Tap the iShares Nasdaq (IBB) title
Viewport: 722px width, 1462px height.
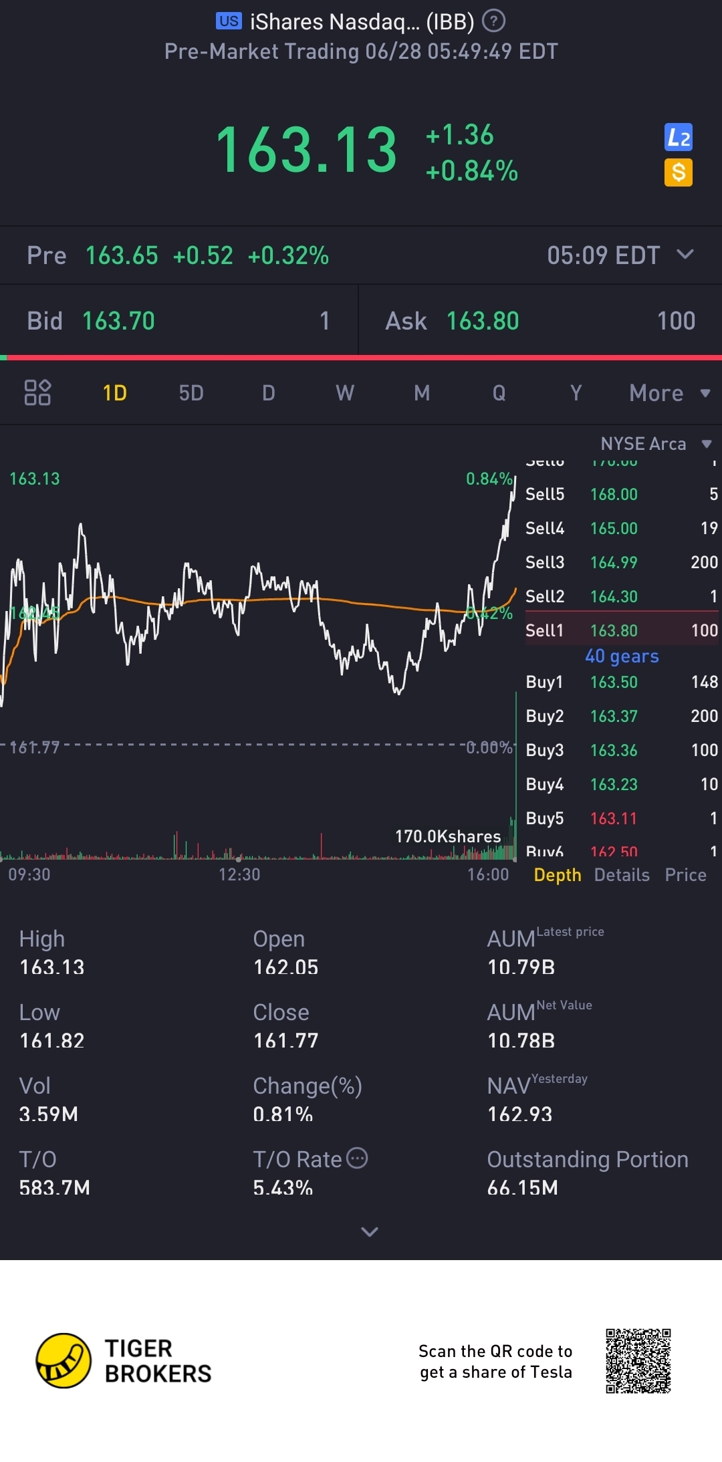pos(362,22)
